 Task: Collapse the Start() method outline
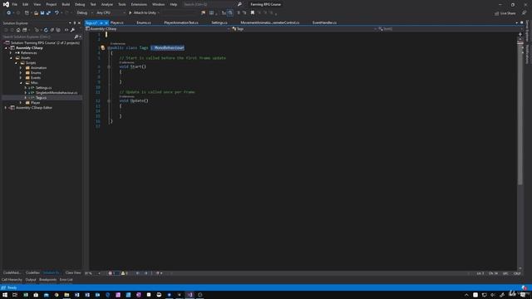point(109,66)
